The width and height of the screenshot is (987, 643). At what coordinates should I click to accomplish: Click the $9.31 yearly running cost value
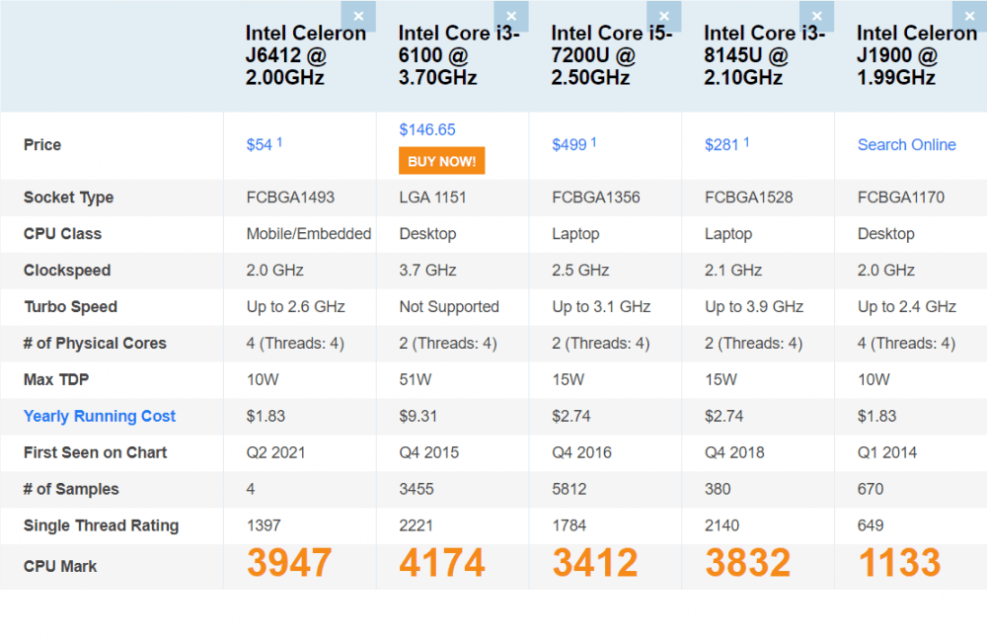(418, 416)
